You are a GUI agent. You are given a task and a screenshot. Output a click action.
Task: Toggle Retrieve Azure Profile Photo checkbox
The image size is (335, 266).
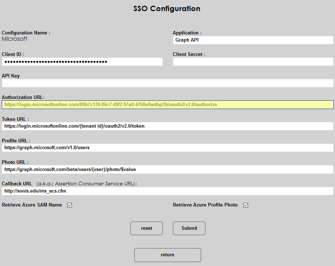(246, 205)
